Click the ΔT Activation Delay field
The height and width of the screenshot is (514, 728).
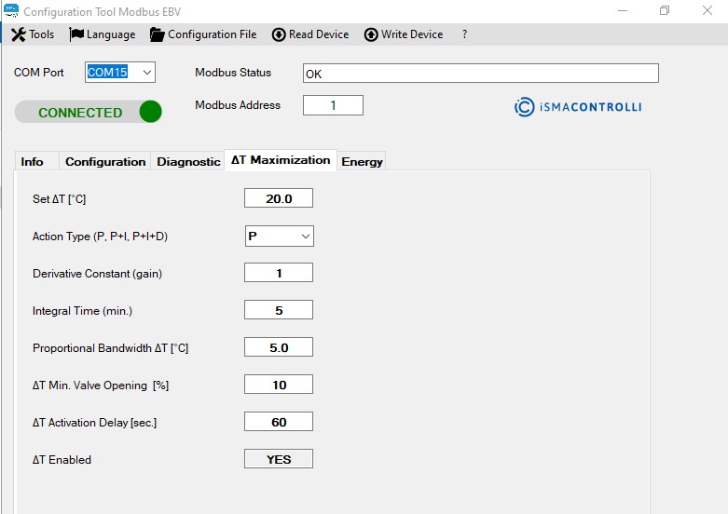click(x=279, y=422)
